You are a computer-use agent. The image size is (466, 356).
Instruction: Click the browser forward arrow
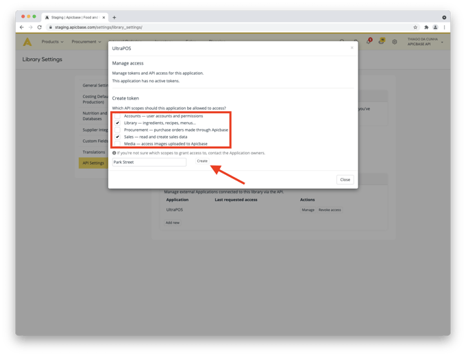click(30, 27)
